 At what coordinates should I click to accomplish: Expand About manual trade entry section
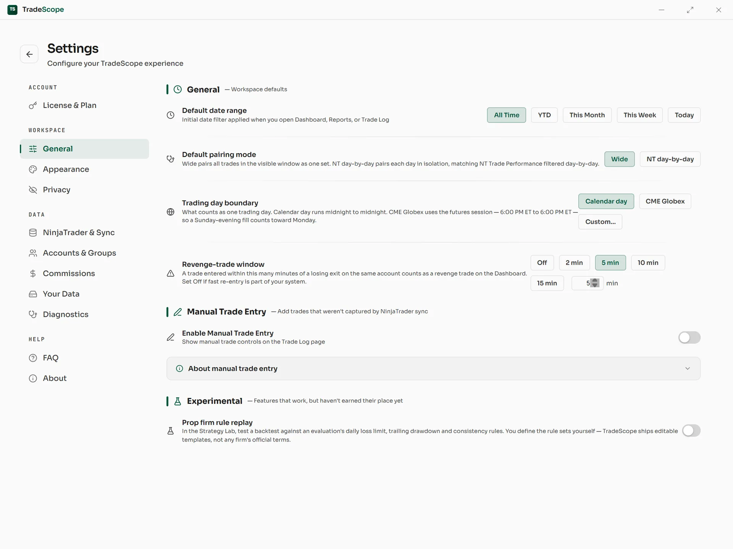pos(433,369)
